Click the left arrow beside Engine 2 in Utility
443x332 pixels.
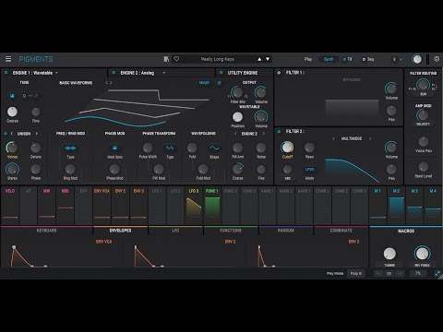tap(235, 134)
